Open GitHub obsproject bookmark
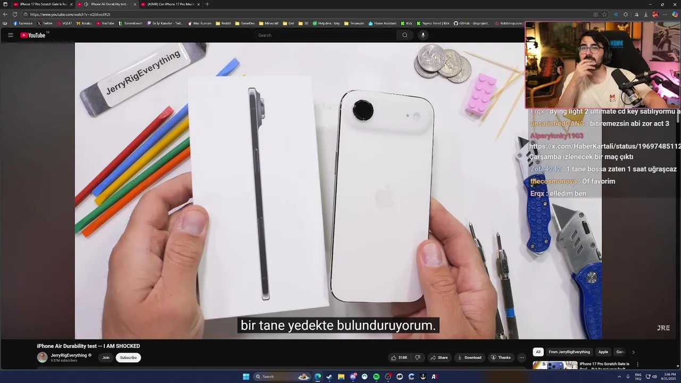The height and width of the screenshot is (383, 681). point(472,23)
